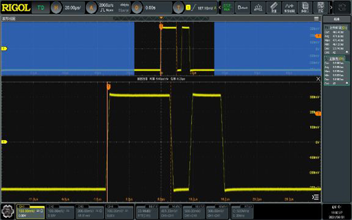Open the function navigation icon at bottom-left
Viewport: 352px width, 220px height.
7,211
